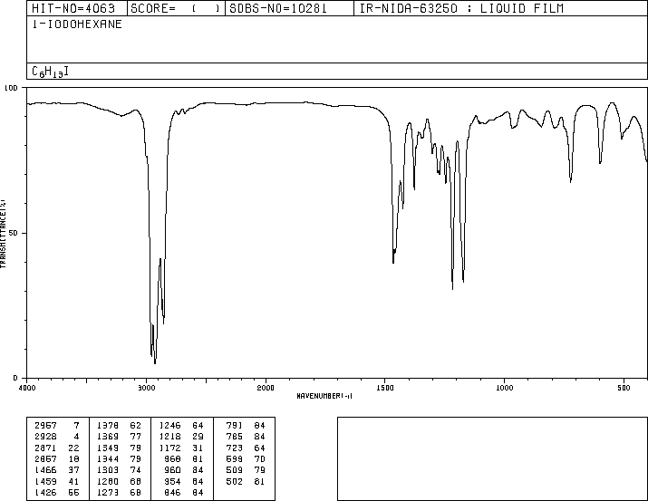
Task: Click the TRANSMITTANCE y-axis title
Action: click(x=3, y=234)
